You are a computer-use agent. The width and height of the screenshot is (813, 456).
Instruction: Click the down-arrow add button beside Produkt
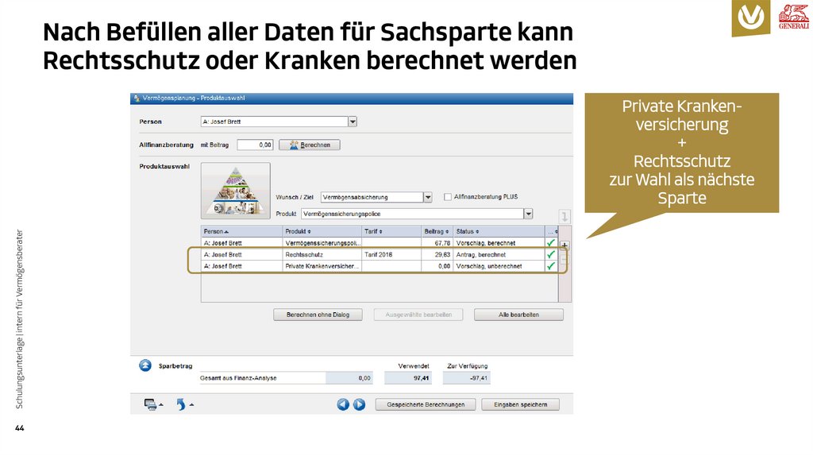[564, 216]
